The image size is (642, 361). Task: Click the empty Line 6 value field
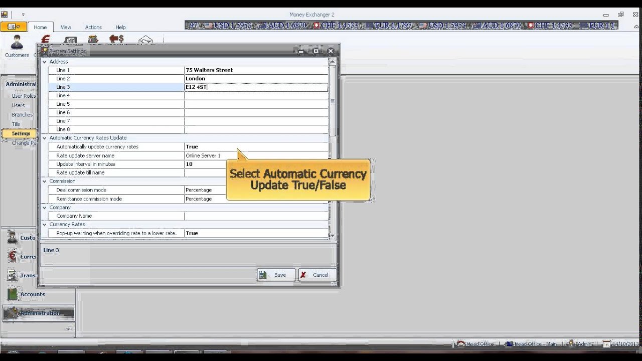(256, 113)
